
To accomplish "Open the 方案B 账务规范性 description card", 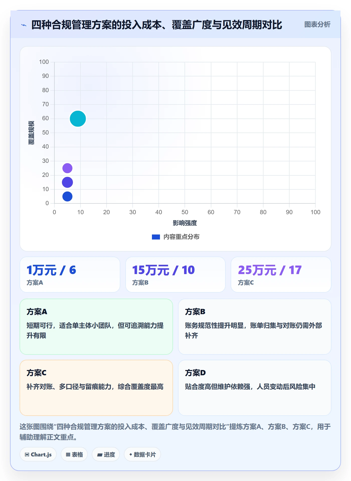I will [x=255, y=327].
